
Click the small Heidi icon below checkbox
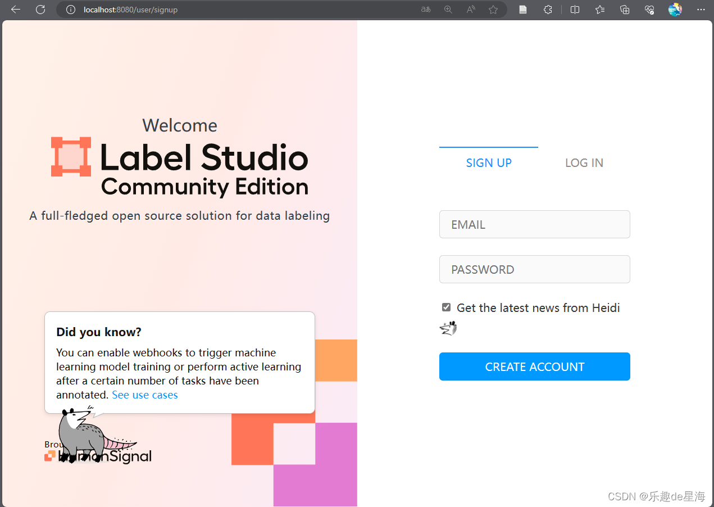point(448,328)
